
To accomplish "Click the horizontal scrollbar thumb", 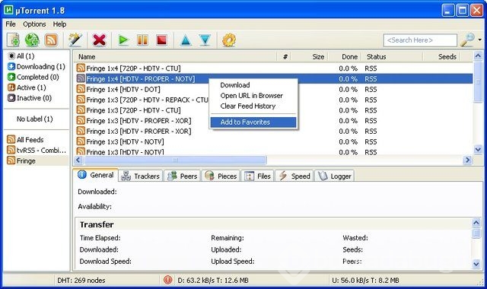I will pos(175,160).
